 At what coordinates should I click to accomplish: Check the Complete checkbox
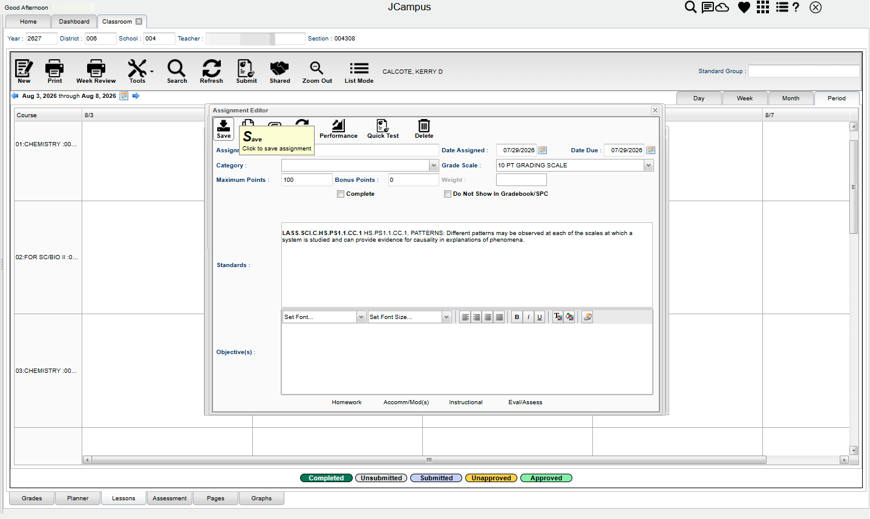point(341,194)
